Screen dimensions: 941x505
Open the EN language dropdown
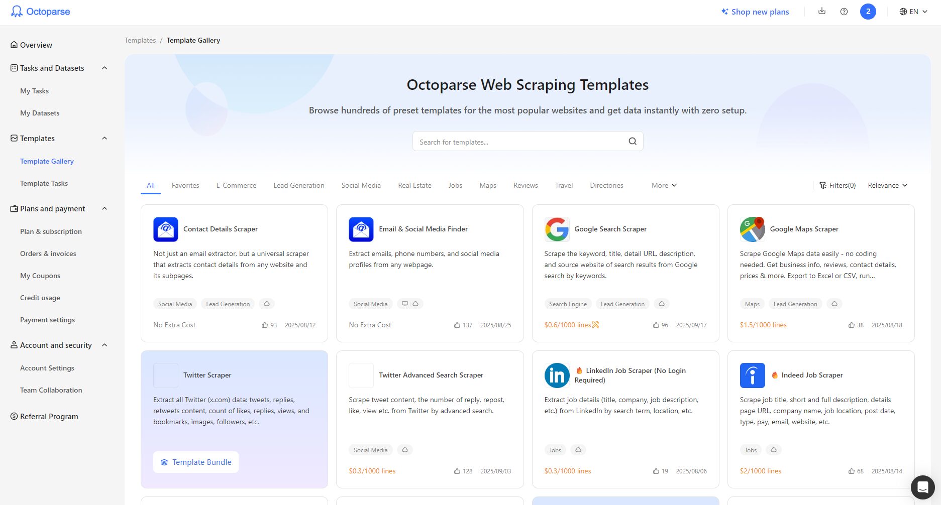point(913,12)
